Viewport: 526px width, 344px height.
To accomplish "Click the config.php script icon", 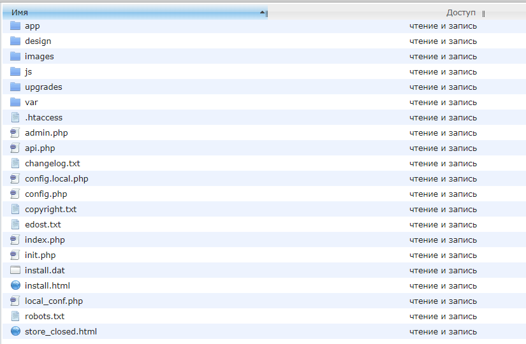I will (x=15, y=194).
